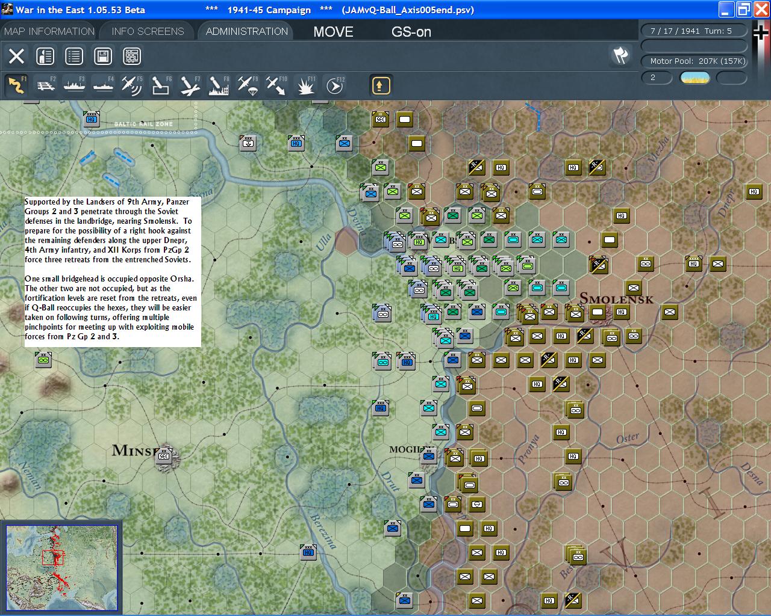Click the date and Turn 5 display
This screenshot has height=616, width=771.
coord(694,31)
